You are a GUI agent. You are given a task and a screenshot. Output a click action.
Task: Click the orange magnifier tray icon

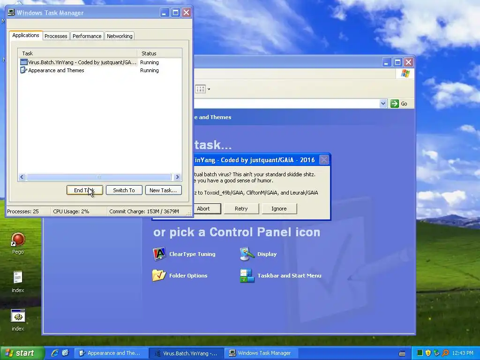pyautogui.click(x=445, y=353)
